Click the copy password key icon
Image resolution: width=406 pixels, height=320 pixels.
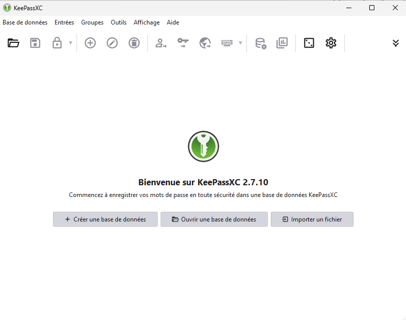click(x=183, y=43)
